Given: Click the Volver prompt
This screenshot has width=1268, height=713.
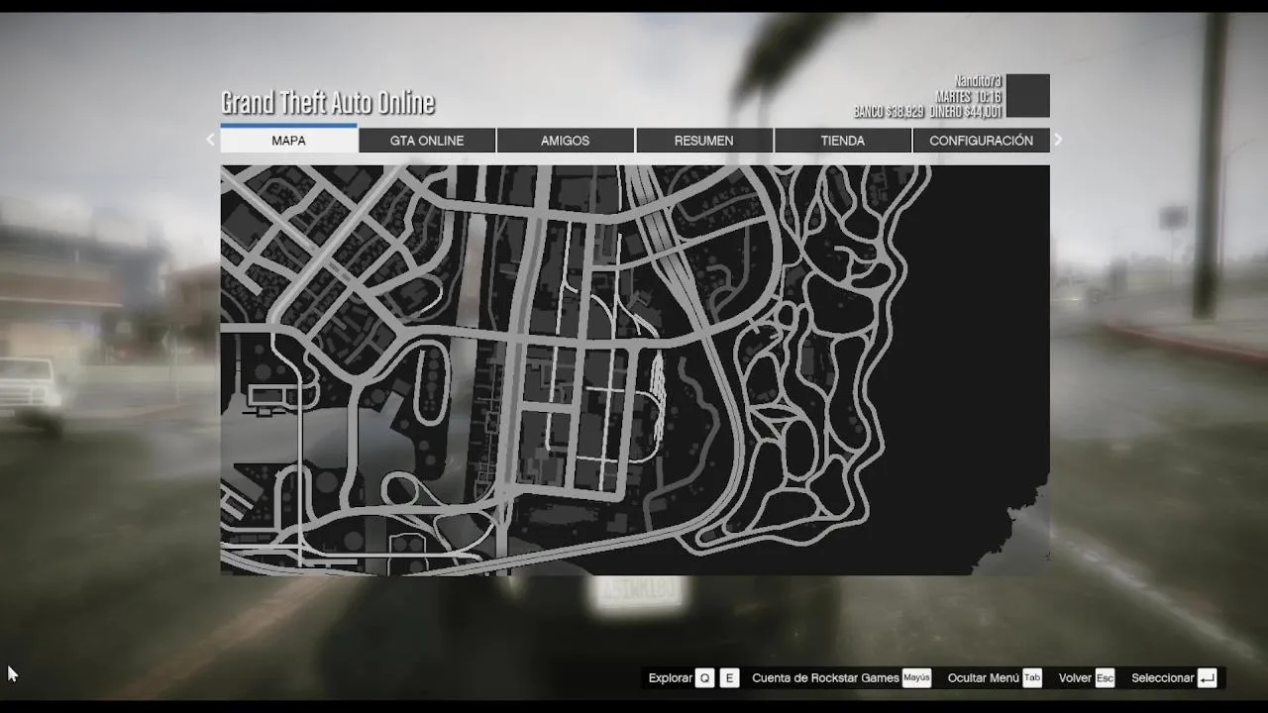Looking at the screenshot, I should click(x=1075, y=678).
